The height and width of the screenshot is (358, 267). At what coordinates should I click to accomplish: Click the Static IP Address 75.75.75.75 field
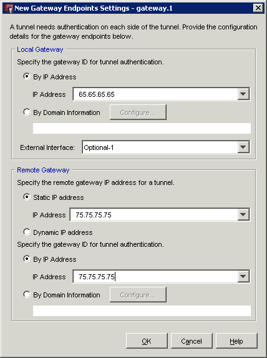153,215
